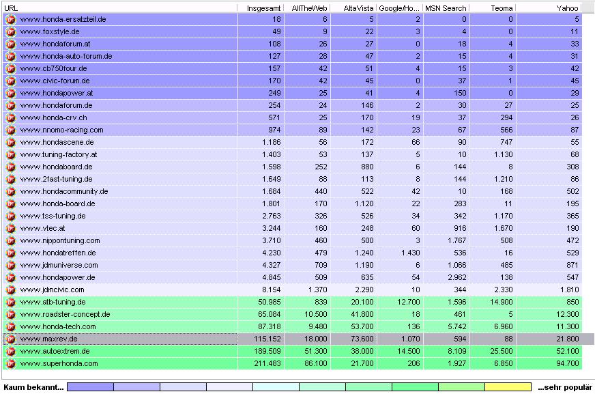Image resolution: width=595 pixels, height=394 pixels.
Task: Click the MSN Search column header
Action: pyautogui.click(x=446, y=8)
